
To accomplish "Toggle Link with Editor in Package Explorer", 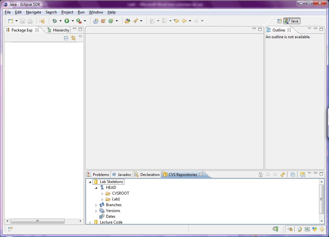I will click(x=73, y=38).
